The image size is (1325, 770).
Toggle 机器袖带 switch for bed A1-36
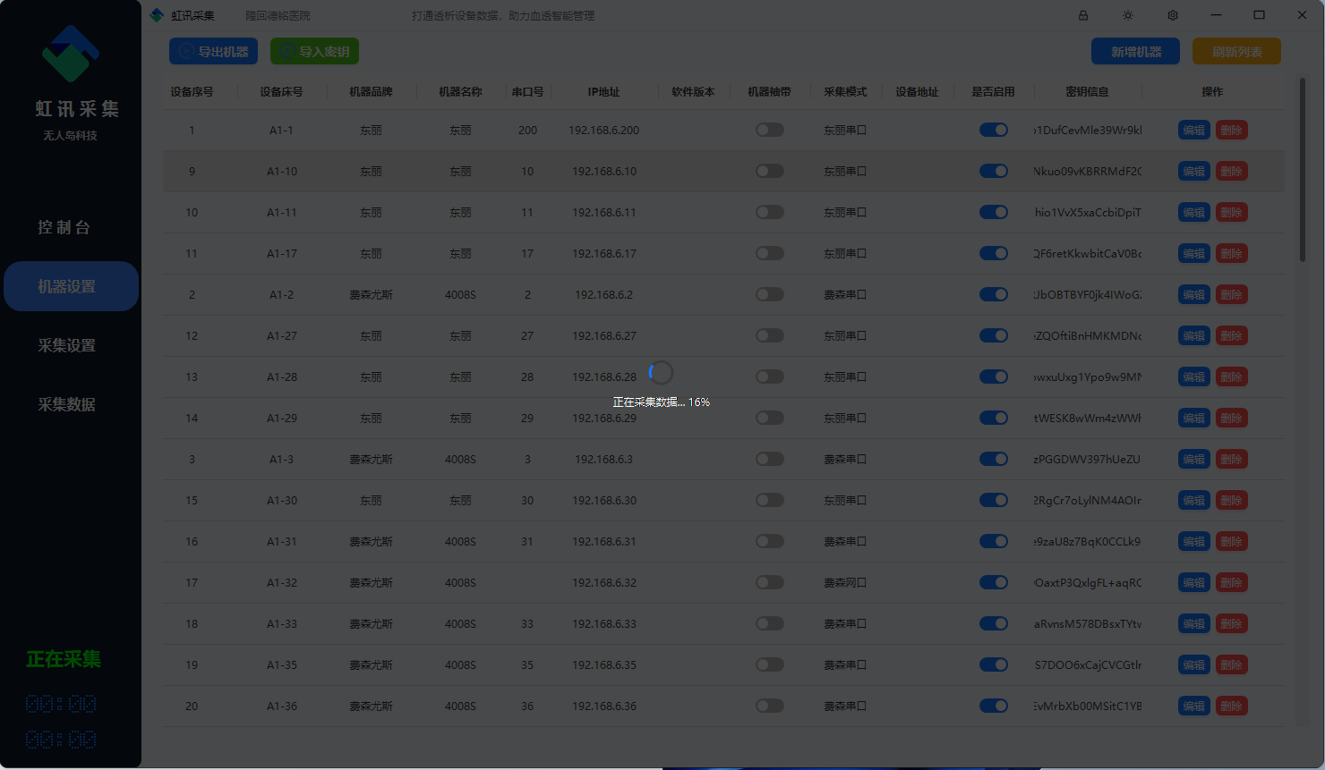tap(770, 706)
